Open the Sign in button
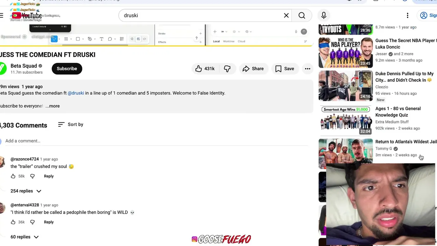437x246 pixels. click(428, 15)
